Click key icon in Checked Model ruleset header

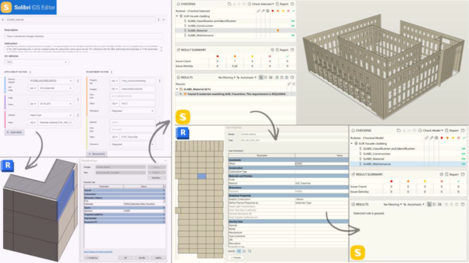(x=432, y=138)
